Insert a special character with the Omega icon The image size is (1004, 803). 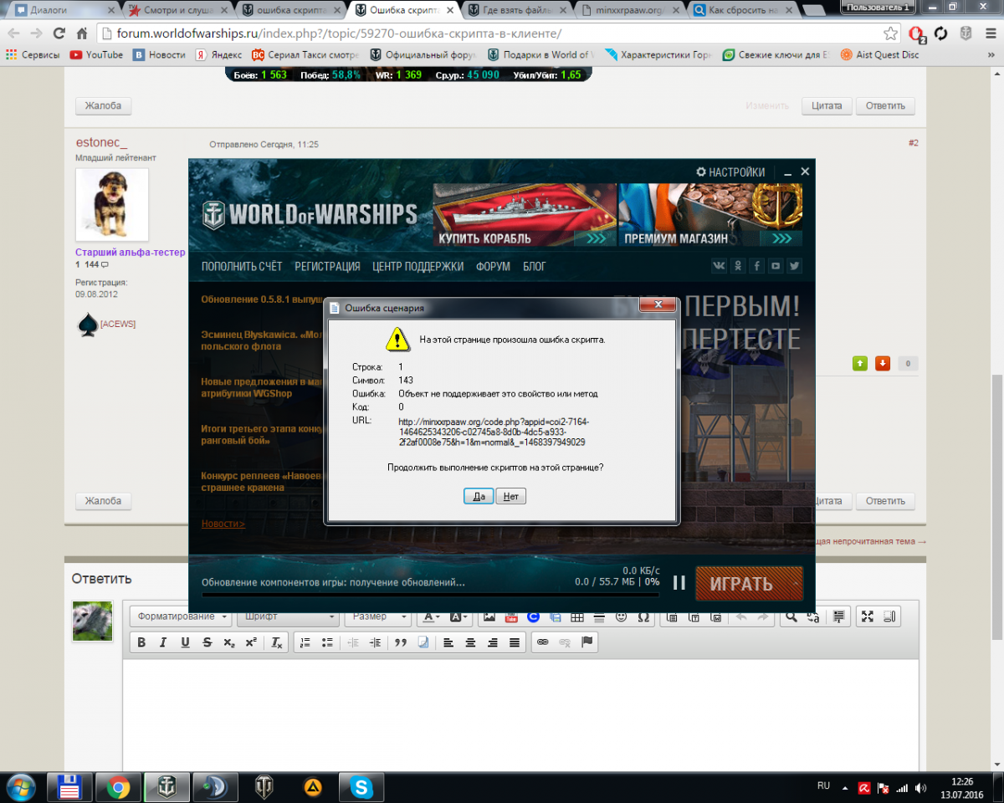[x=643, y=617]
